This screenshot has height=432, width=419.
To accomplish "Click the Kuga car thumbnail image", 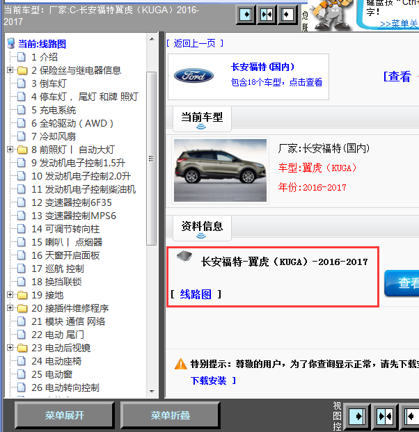I will 220,170.
